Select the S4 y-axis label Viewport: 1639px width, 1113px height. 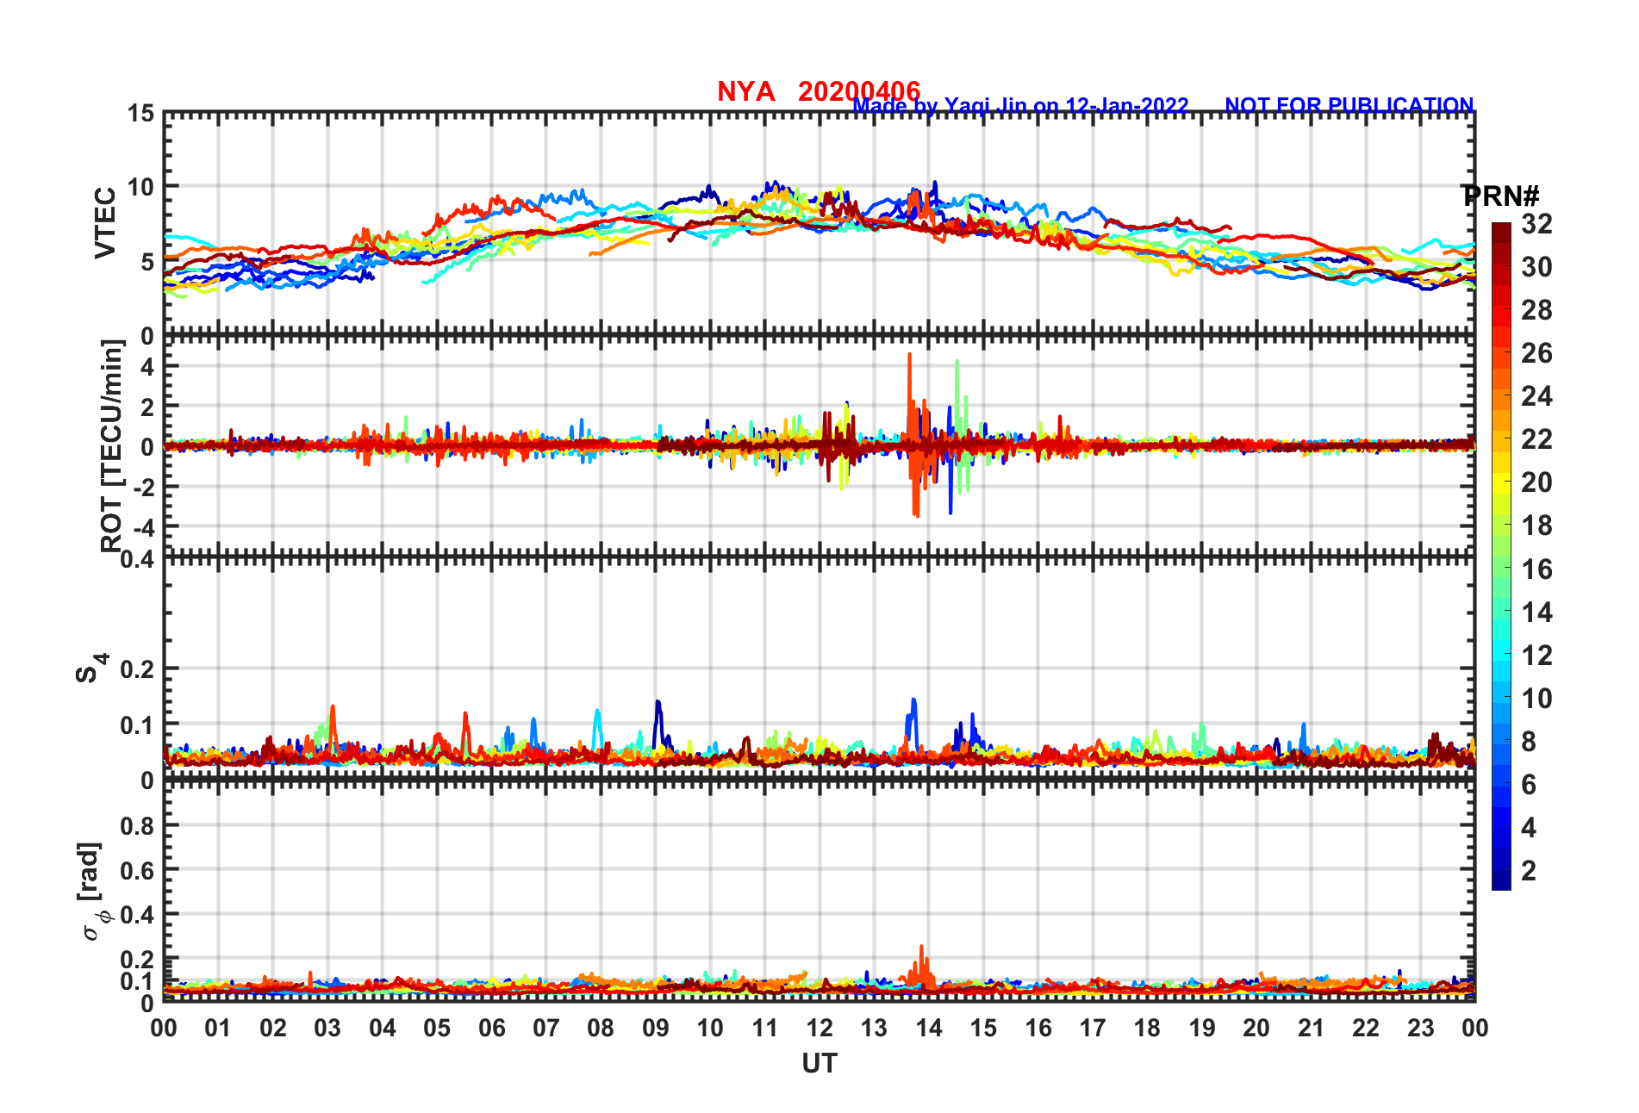coord(91,668)
